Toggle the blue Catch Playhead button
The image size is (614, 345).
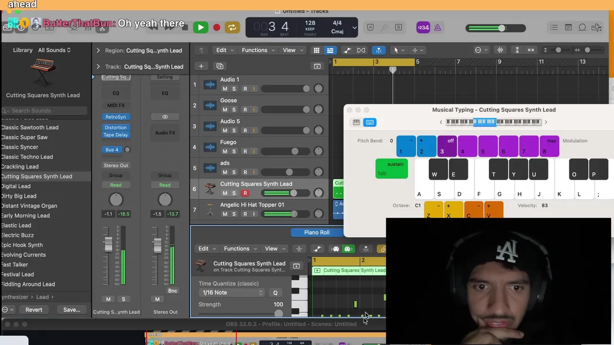(378, 50)
